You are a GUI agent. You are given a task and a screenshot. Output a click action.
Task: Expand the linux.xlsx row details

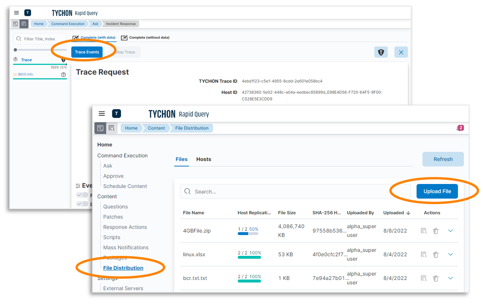(450, 254)
